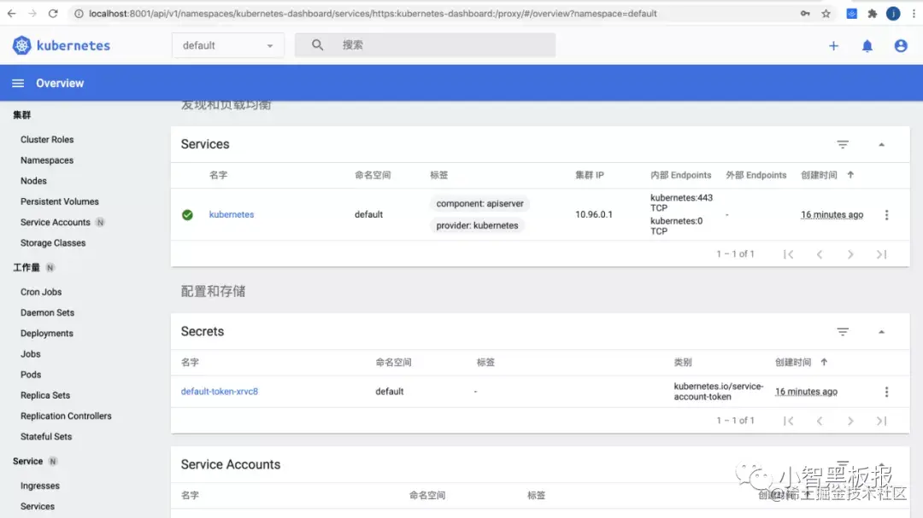Click the Kubernetes logo icon
Viewport: 923px width, 518px height.
21,45
